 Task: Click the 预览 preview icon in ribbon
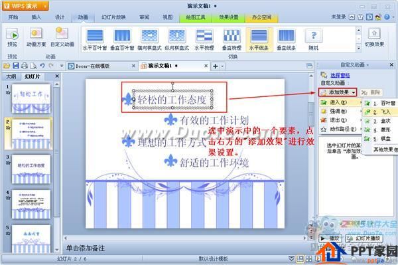(12, 37)
